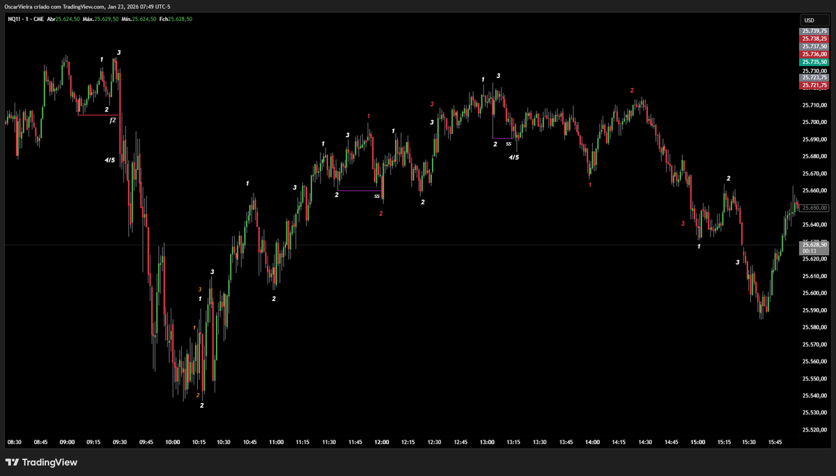This screenshot has width=836, height=476.
Task: Click the 25.520,00 price axis tick
Action: (814, 430)
